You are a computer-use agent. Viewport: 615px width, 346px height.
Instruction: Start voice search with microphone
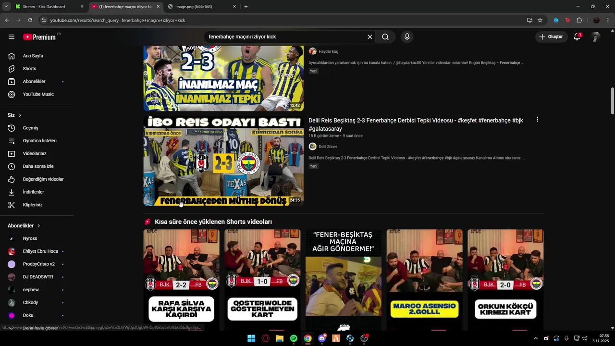pyautogui.click(x=407, y=37)
